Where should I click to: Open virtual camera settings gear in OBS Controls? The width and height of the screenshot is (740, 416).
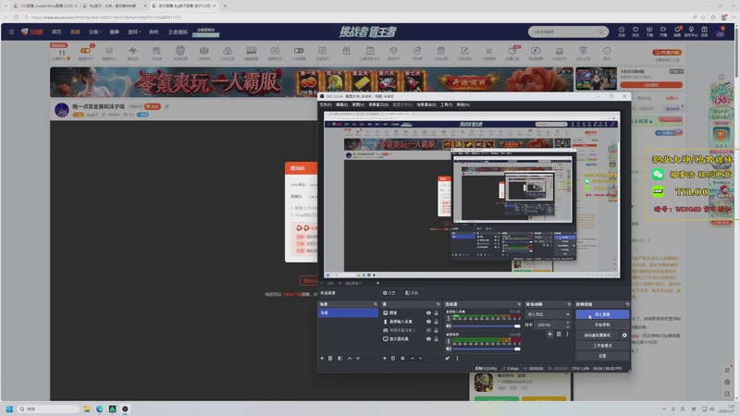(x=624, y=336)
